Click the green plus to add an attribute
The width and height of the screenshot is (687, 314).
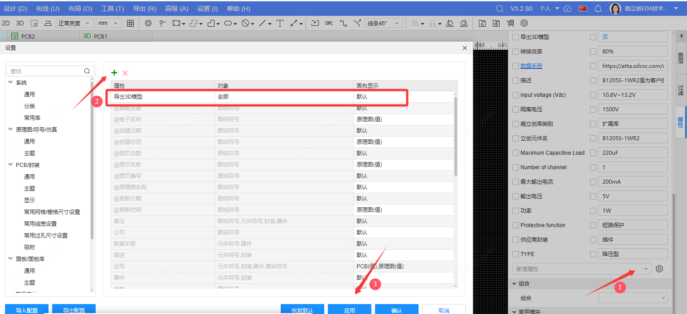coord(114,72)
